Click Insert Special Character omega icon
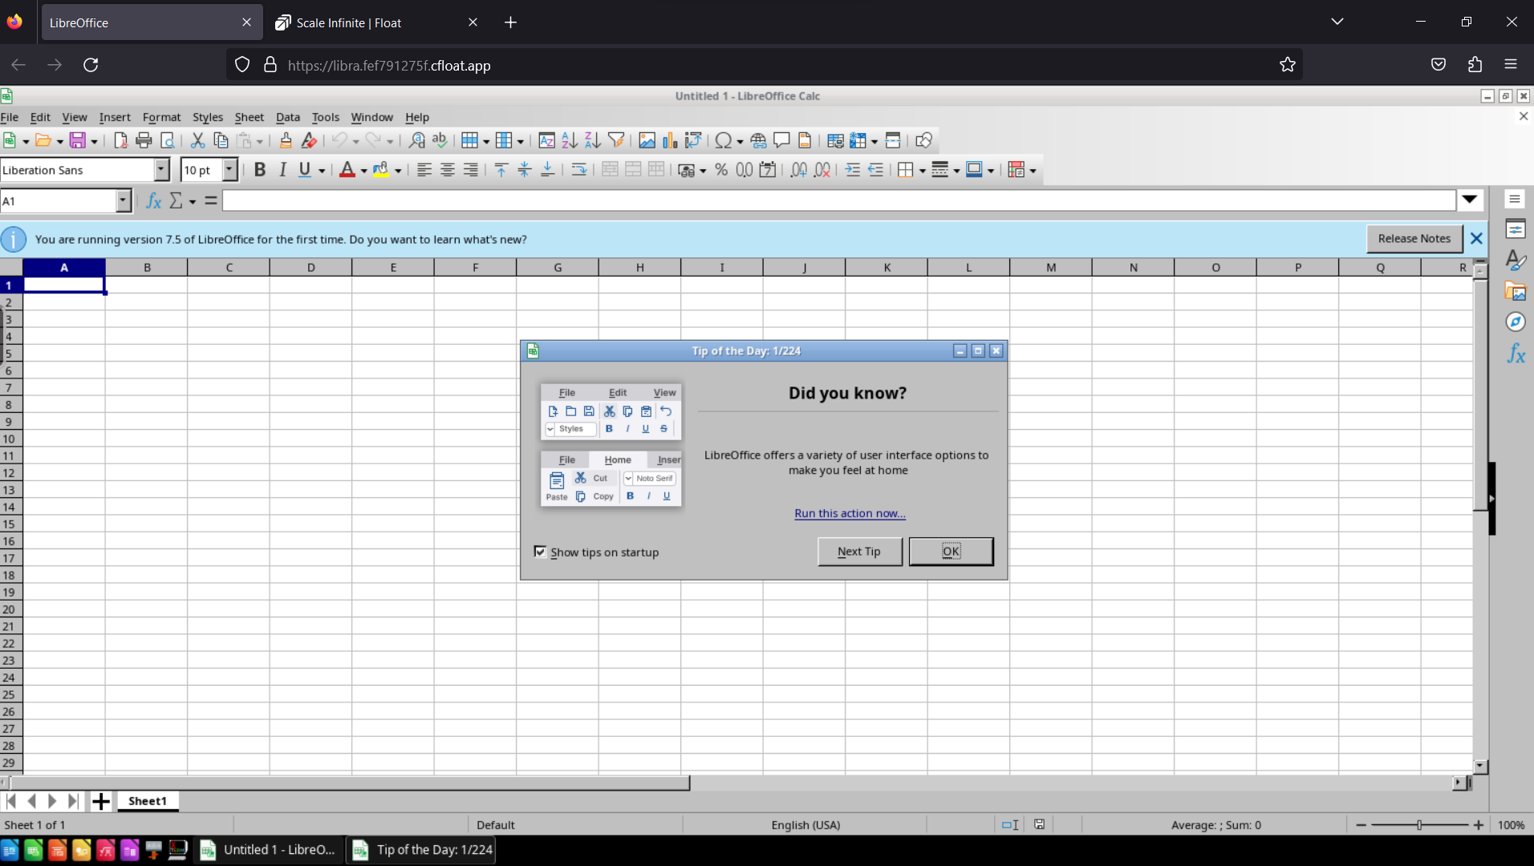 point(723,140)
